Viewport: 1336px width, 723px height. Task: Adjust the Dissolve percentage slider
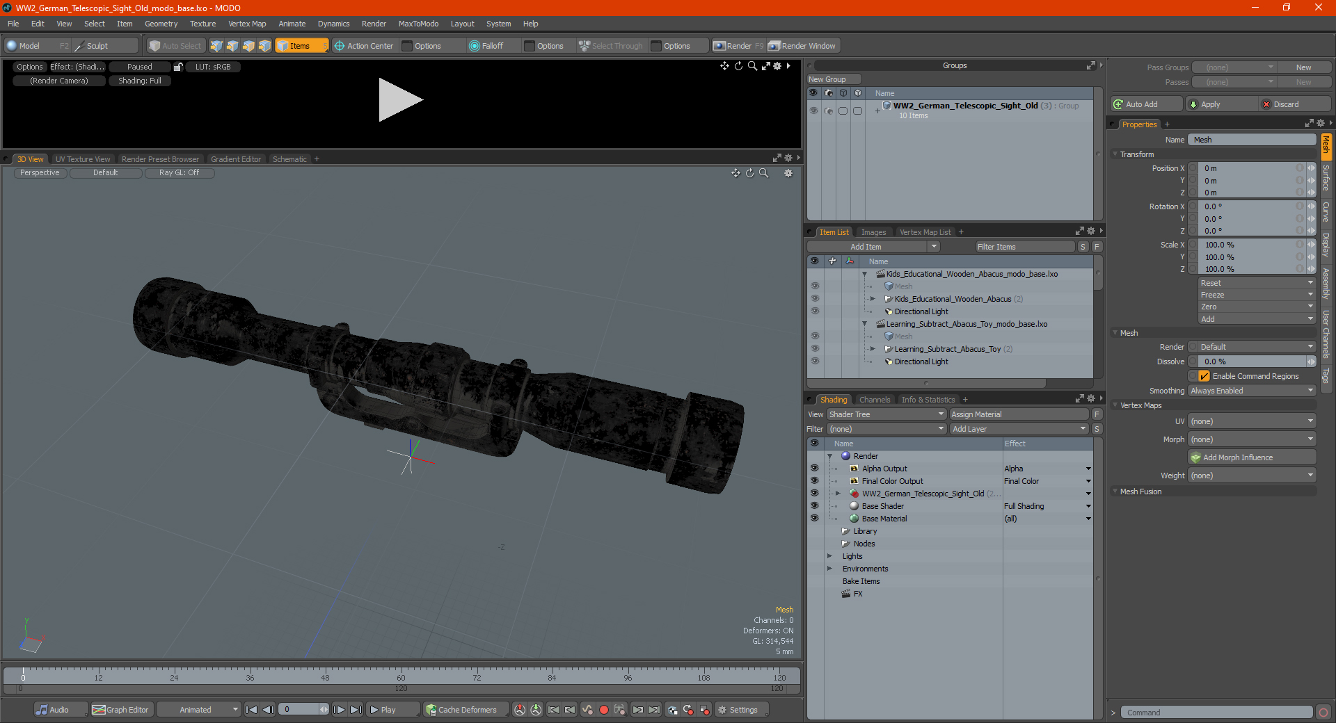coord(1252,361)
